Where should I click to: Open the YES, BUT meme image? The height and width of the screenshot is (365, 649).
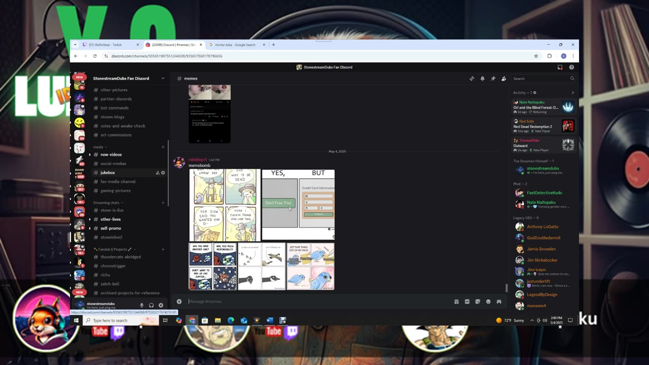point(298,205)
